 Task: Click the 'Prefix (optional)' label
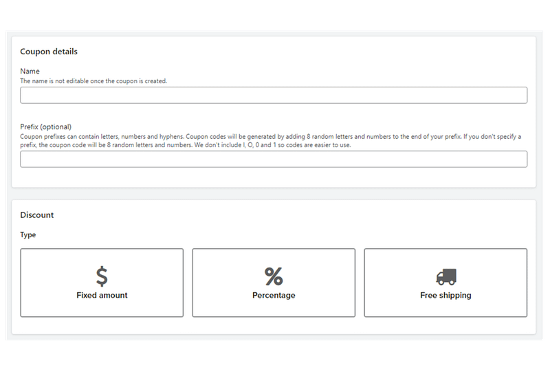pos(45,127)
